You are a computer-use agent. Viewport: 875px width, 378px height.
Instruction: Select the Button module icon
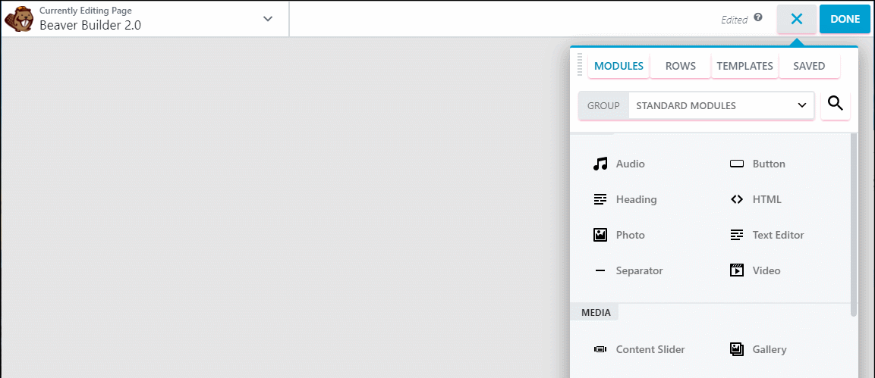736,164
